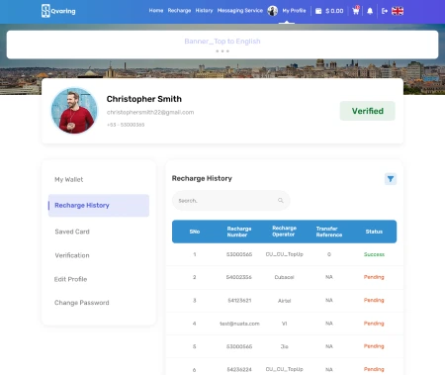Open Verification in the sidebar
Viewport: 445px width, 375px height.
pyautogui.click(x=72, y=255)
